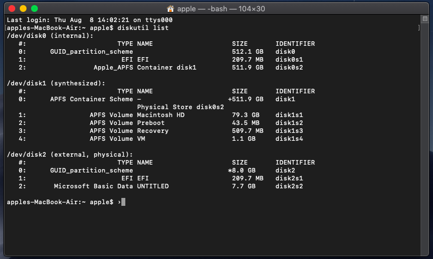Click the split pane icon at top right
Screen dimensions: 433x259
point(425,19)
